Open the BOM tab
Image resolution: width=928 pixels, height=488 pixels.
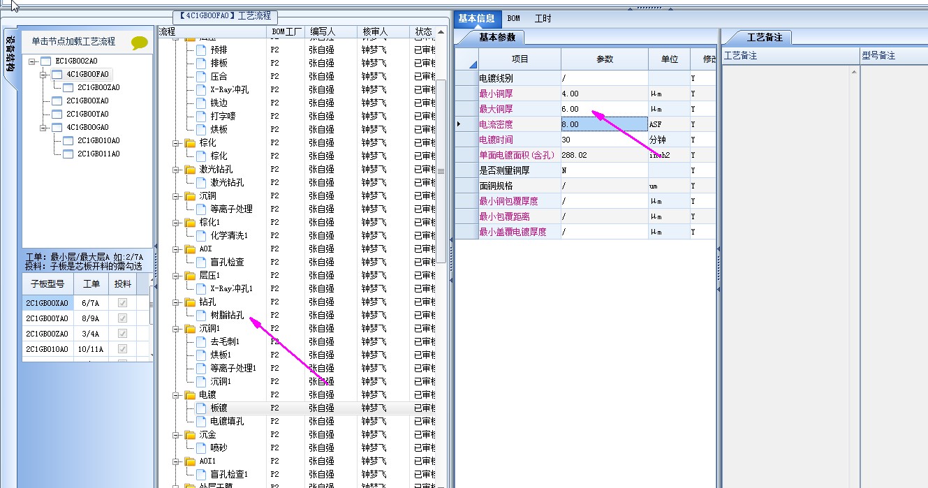point(513,18)
